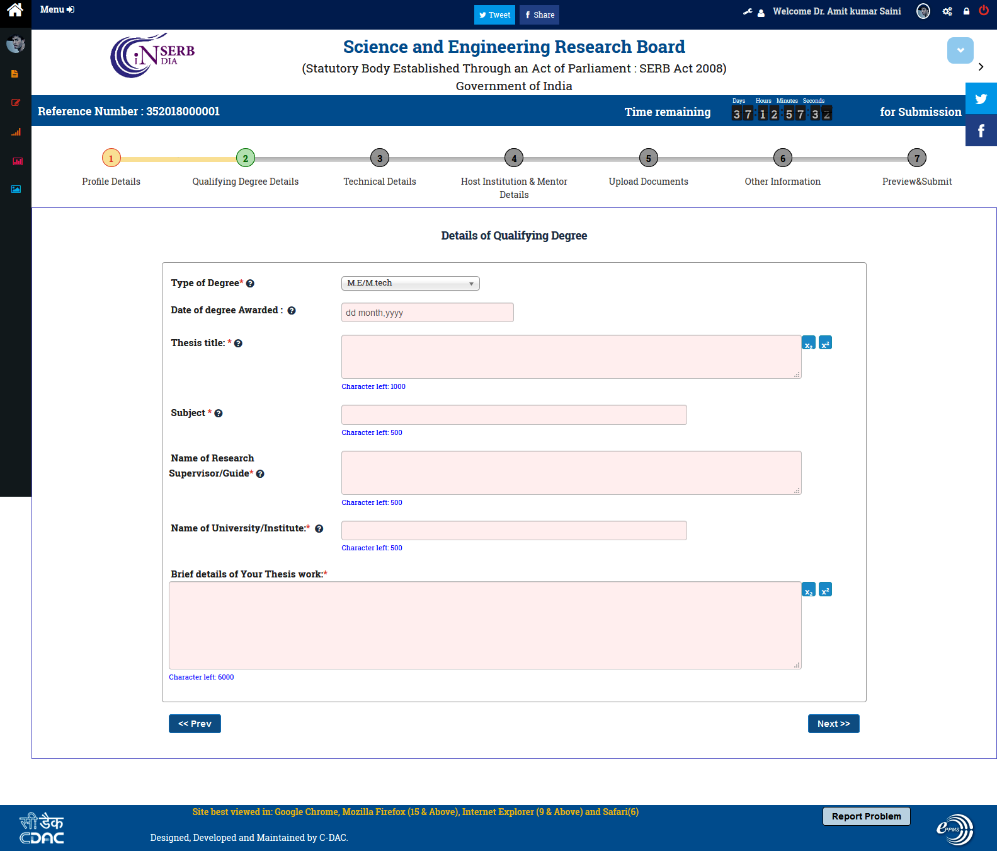This screenshot has width=997, height=851.
Task: Open the blue image icon in sidebar
Action: (x=16, y=189)
